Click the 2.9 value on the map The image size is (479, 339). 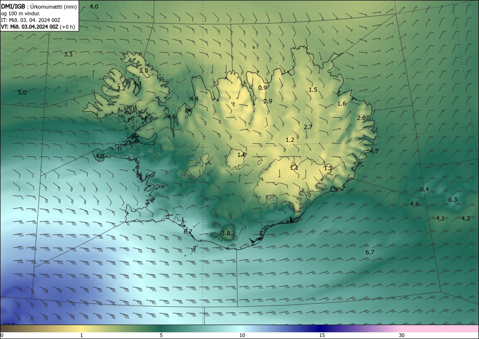point(268,101)
